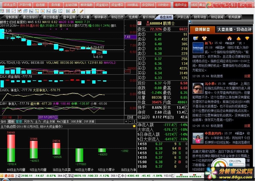Select the 资金决策 indicator template

[x=49, y=122]
